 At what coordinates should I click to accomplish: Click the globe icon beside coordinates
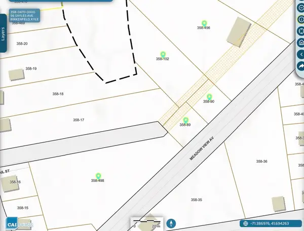[245, 223]
